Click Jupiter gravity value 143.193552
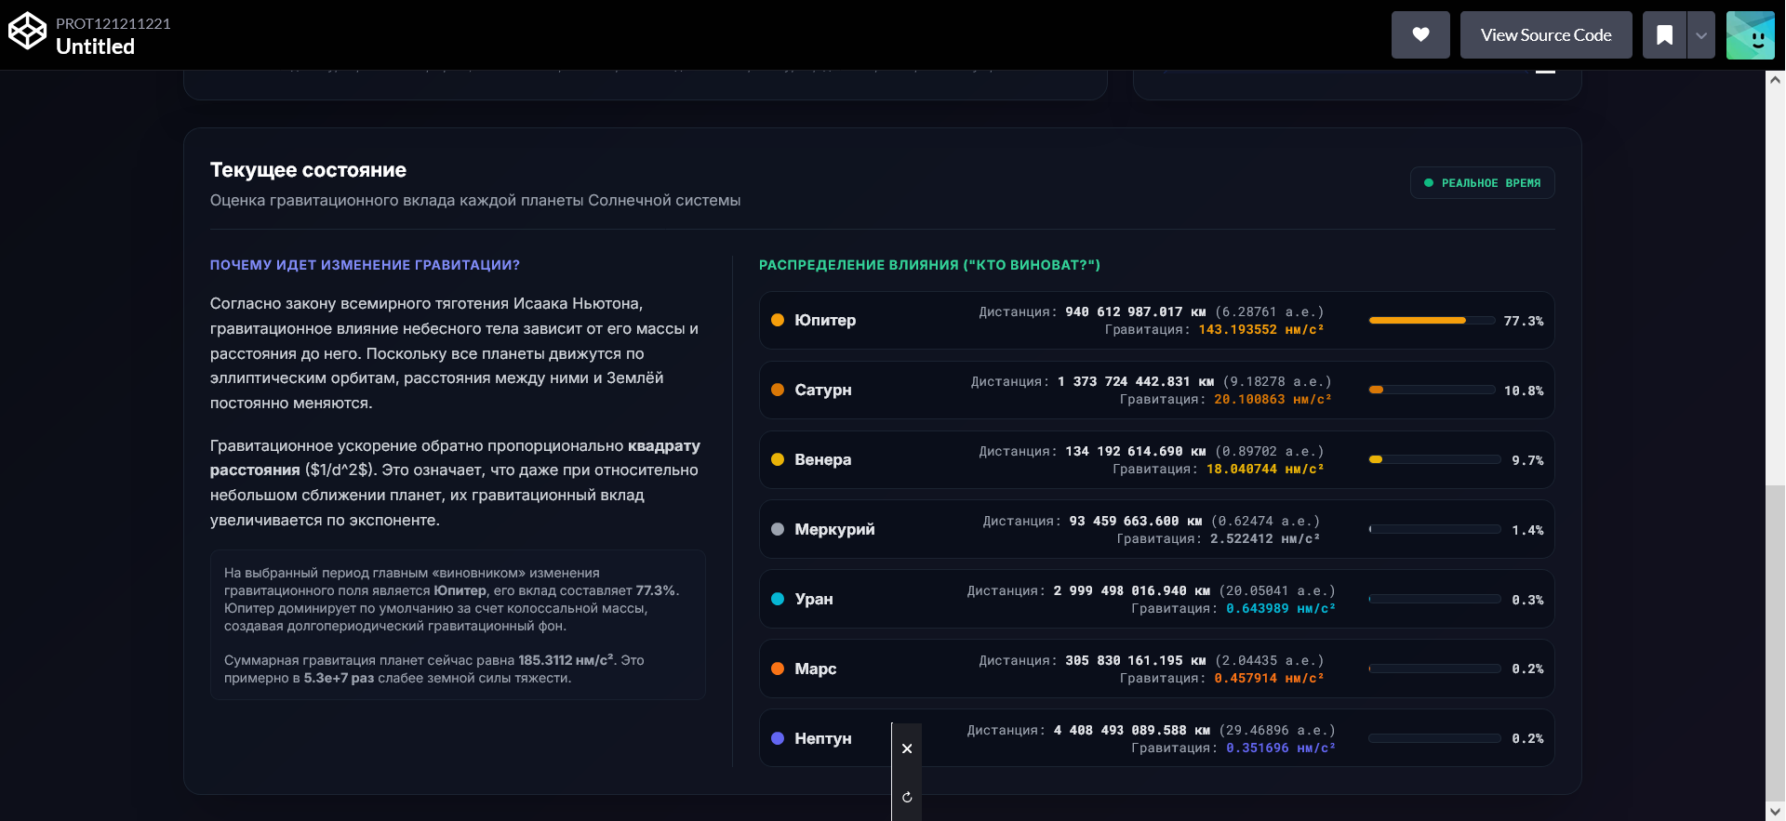 pyautogui.click(x=1261, y=330)
